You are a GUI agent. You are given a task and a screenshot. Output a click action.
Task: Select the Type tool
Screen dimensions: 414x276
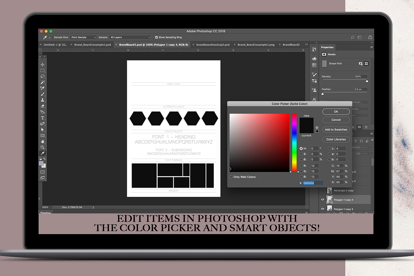43,118
